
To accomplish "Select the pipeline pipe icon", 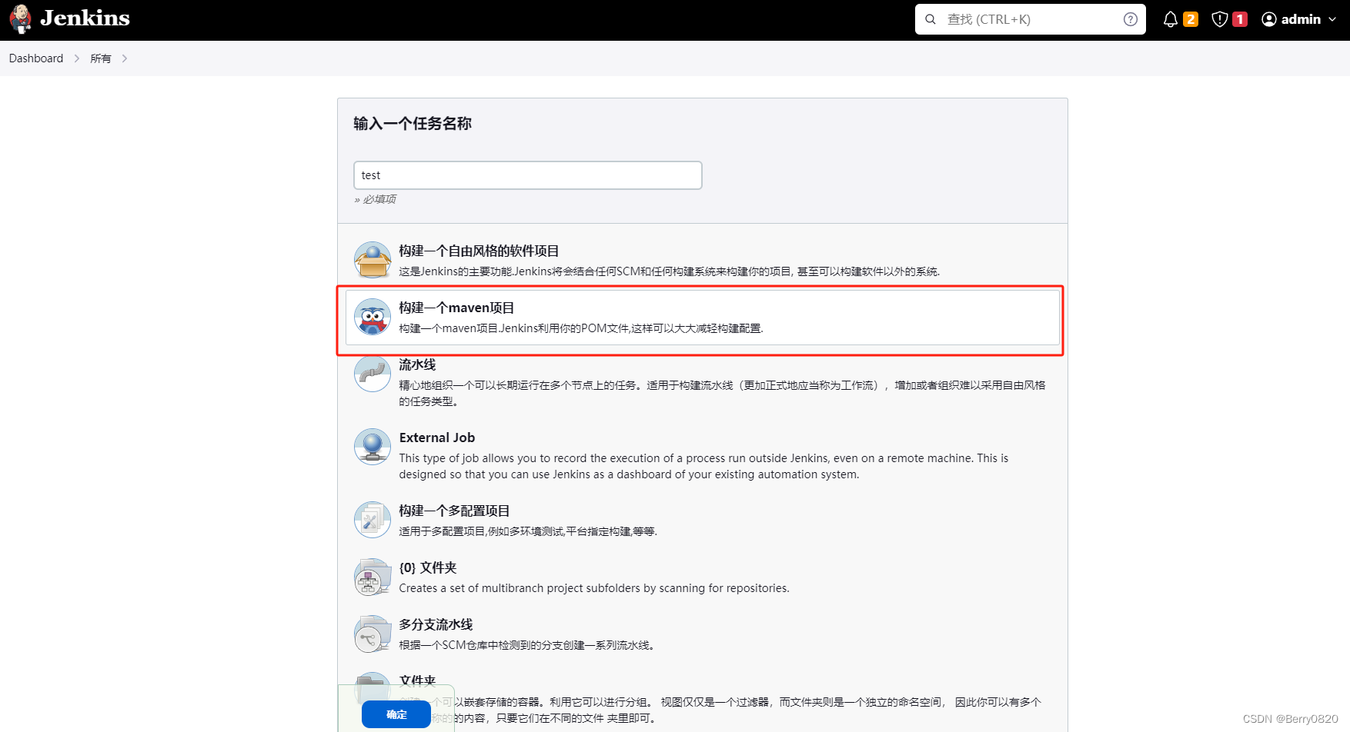I will (x=373, y=374).
